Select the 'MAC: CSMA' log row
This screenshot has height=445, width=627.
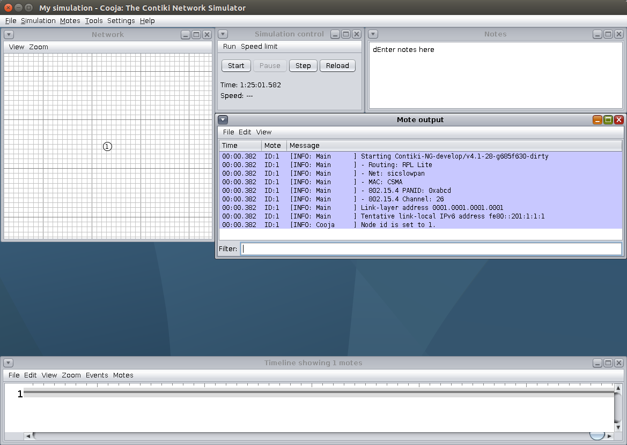(421, 182)
